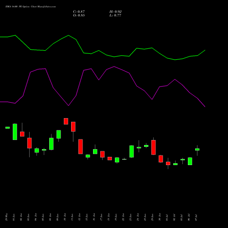
Task: Click the purple indicator line's peak near 19 Jun
Action: 114,67
